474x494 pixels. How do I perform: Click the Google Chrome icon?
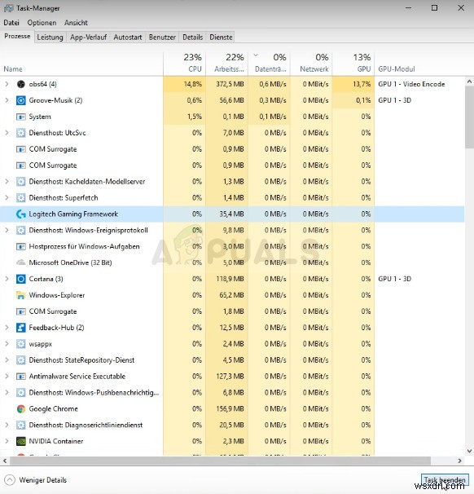[x=21, y=409]
